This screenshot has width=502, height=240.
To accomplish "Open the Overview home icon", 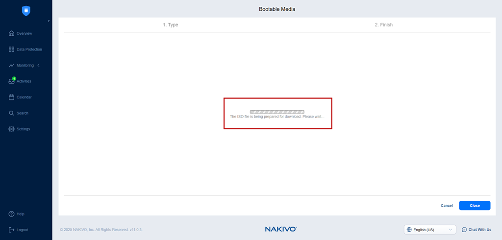I will point(12,33).
